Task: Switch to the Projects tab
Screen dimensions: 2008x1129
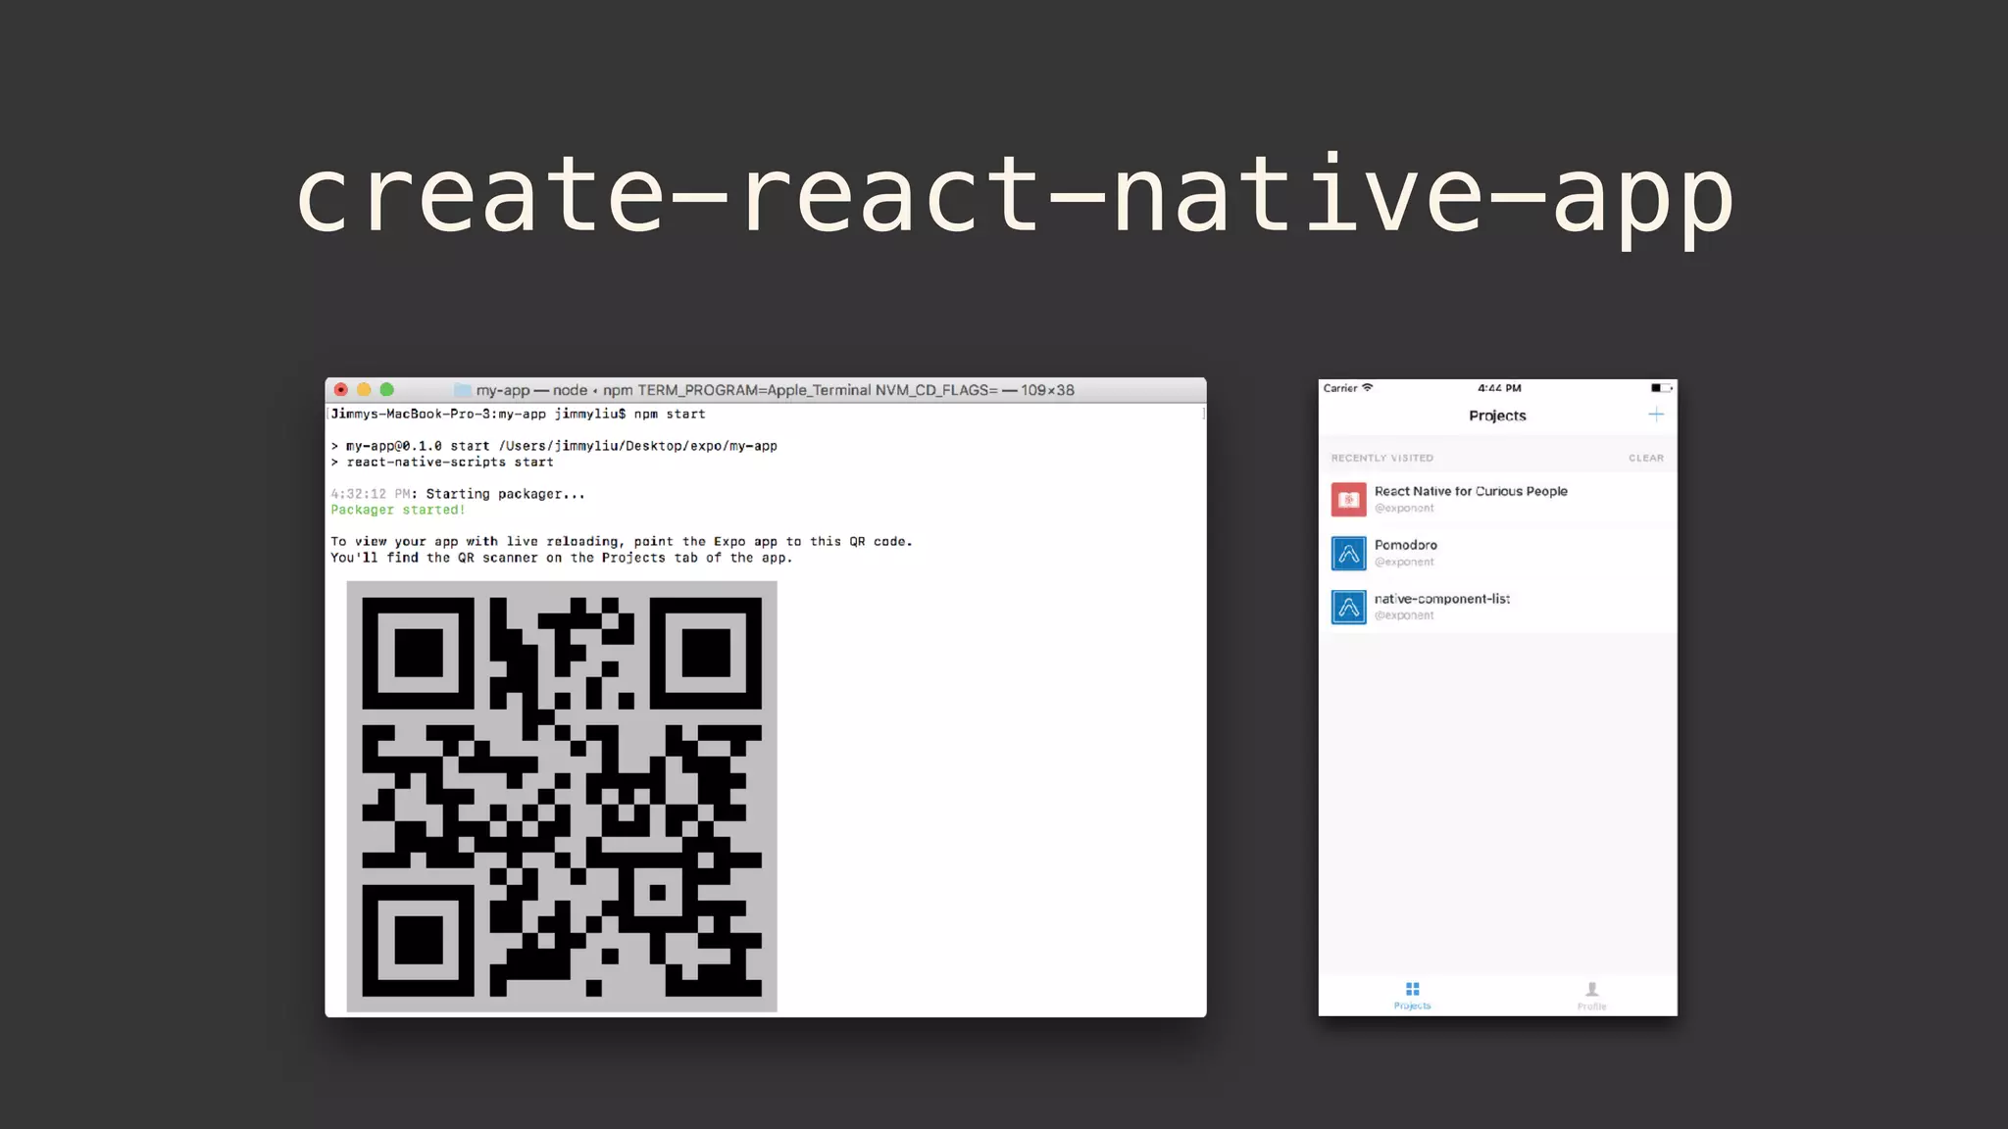Action: coord(1412,996)
